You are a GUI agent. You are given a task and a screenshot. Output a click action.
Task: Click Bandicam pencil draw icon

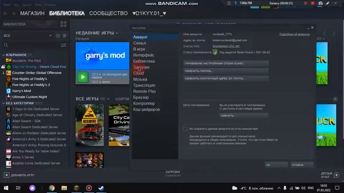(x=327, y=3)
